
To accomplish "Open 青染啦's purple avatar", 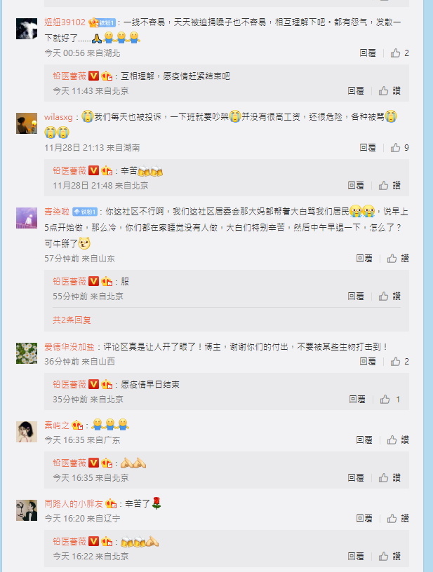I will coord(27,218).
